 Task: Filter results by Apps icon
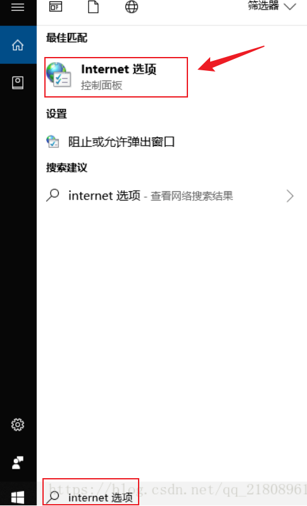[56, 6]
